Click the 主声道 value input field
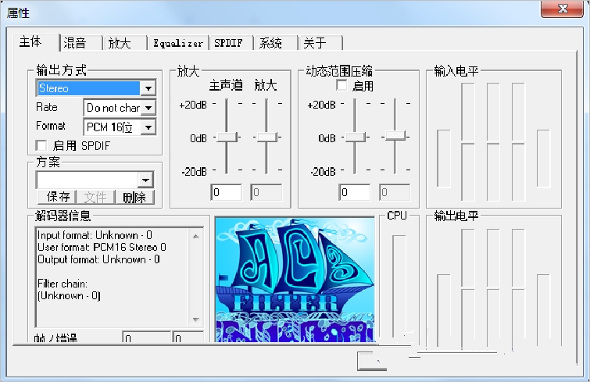This screenshot has height=382, width=590. click(x=226, y=192)
